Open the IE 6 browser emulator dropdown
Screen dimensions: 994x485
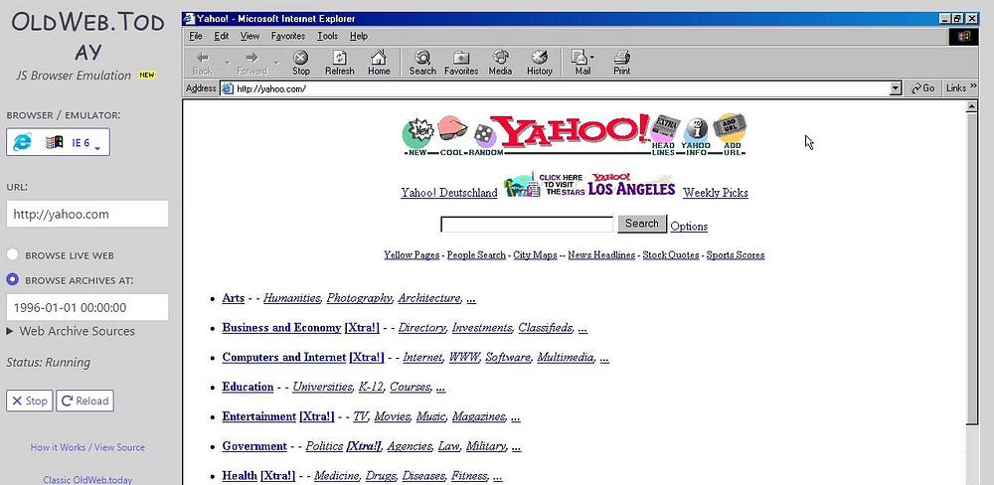pos(58,142)
